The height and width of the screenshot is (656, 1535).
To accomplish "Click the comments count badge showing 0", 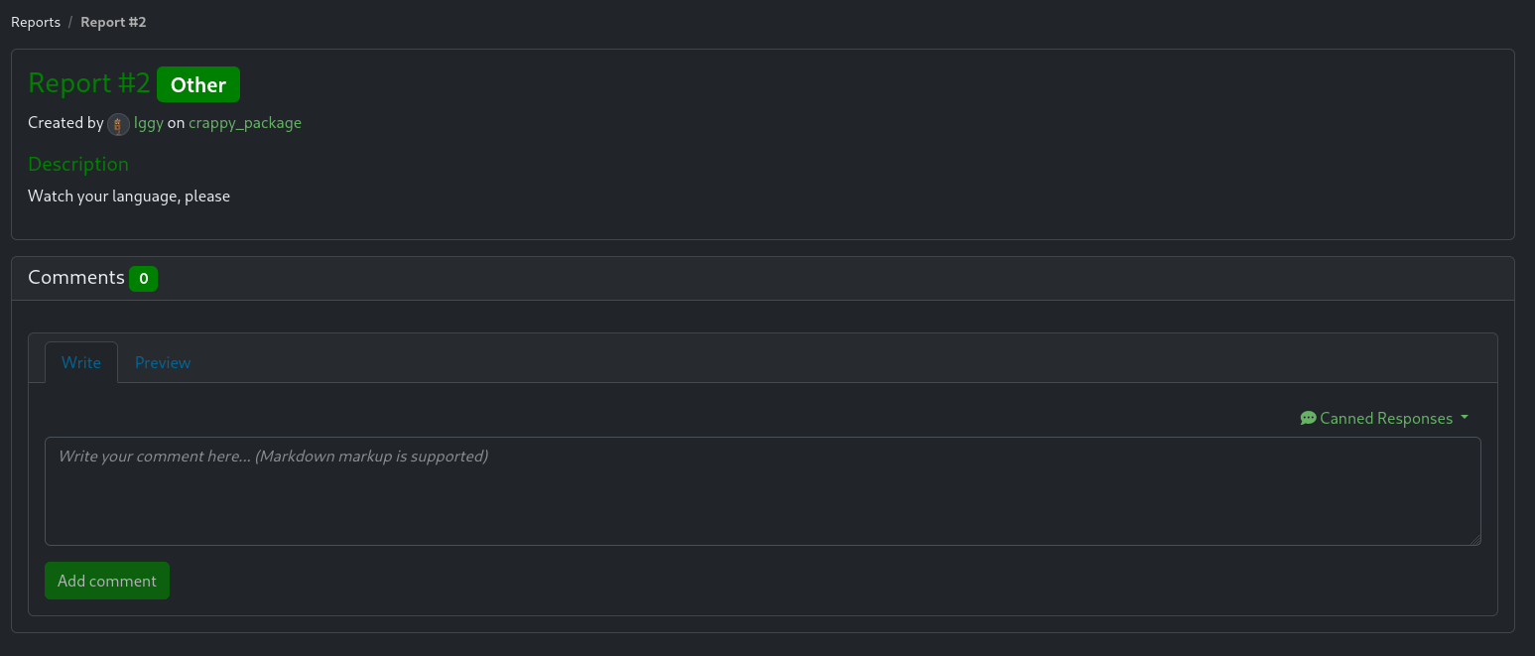I will pyautogui.click(x=143, y=279).
